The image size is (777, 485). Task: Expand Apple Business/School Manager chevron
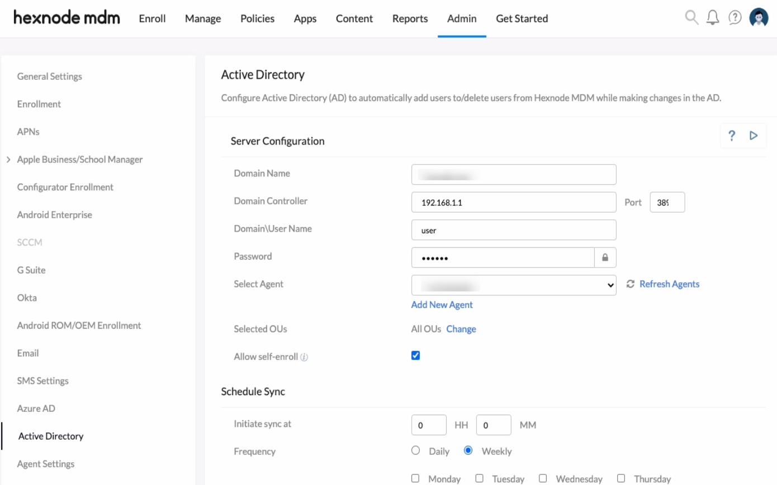8,160
